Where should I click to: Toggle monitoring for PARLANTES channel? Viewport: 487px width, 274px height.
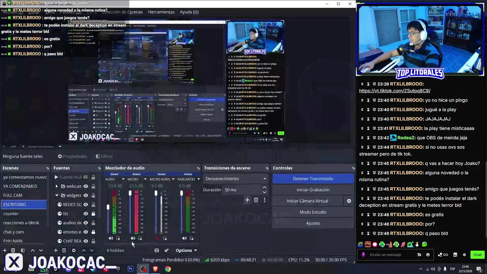tap(192, 238)
